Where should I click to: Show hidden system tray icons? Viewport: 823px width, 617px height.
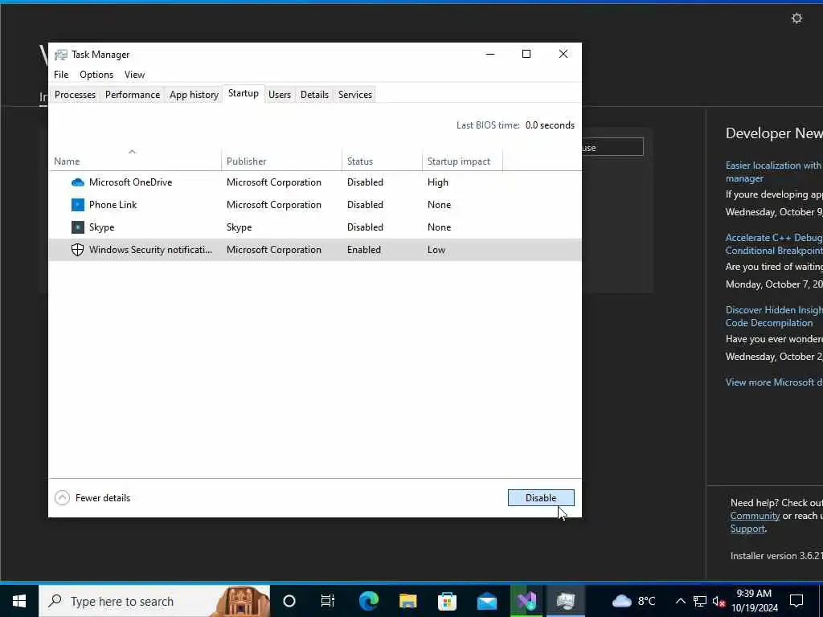pyautogui.click(x=680, y=601)
